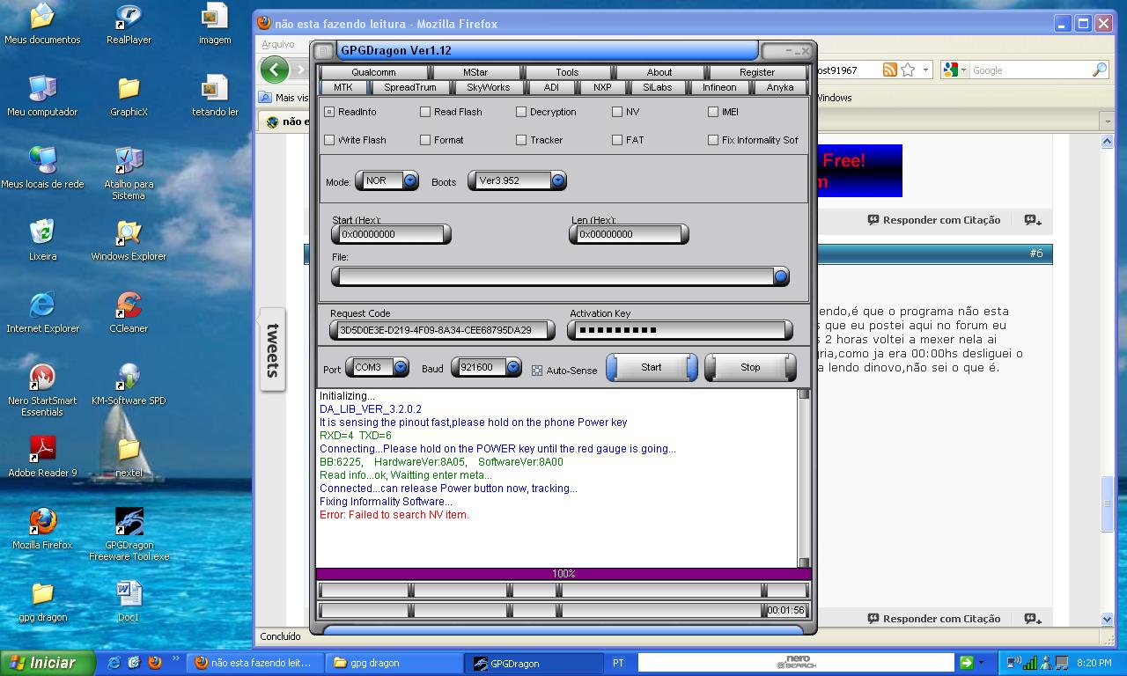Image resolution: width=1127 pixels, height=676 pixels.
Task: Click the Google search magnifier icon
Action: point(1100,70)
